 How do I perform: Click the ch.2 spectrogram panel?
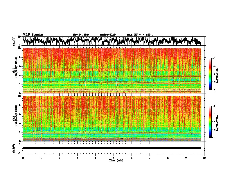[x=112, y=119]
